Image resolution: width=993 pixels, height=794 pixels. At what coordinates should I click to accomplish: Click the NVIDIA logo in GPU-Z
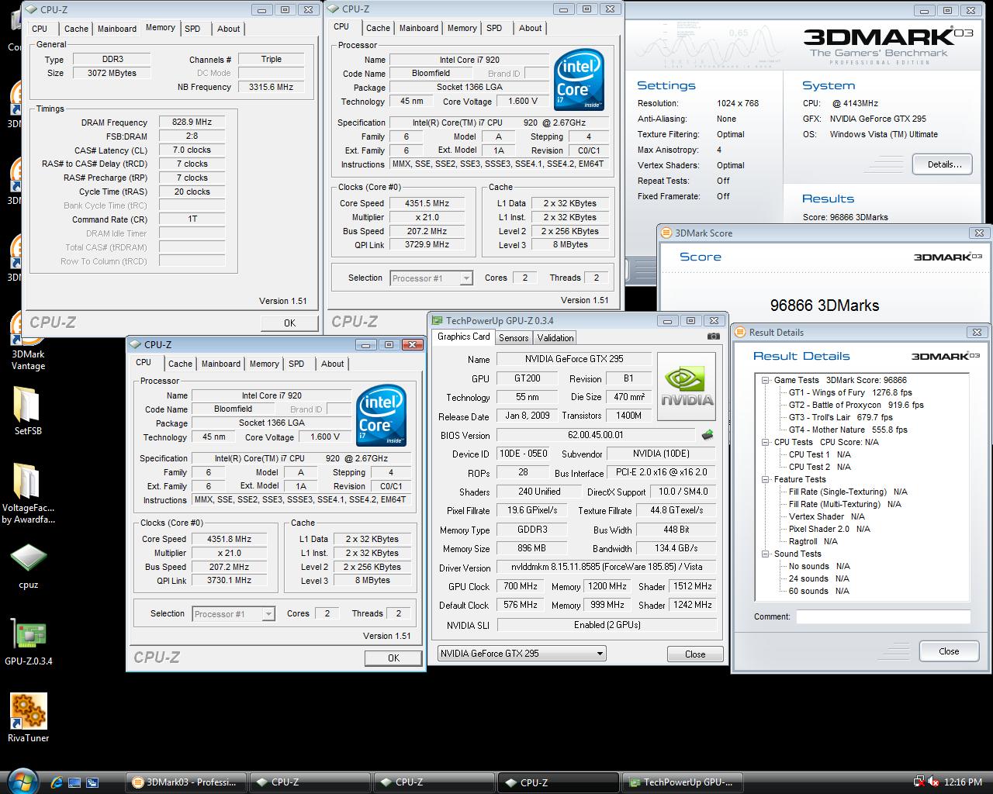687,387
